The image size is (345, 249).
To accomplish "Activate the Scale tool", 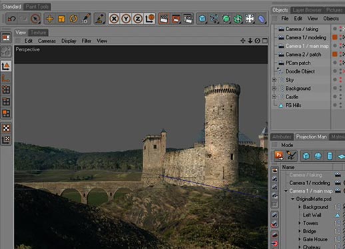I will click(x=61, y=19).
